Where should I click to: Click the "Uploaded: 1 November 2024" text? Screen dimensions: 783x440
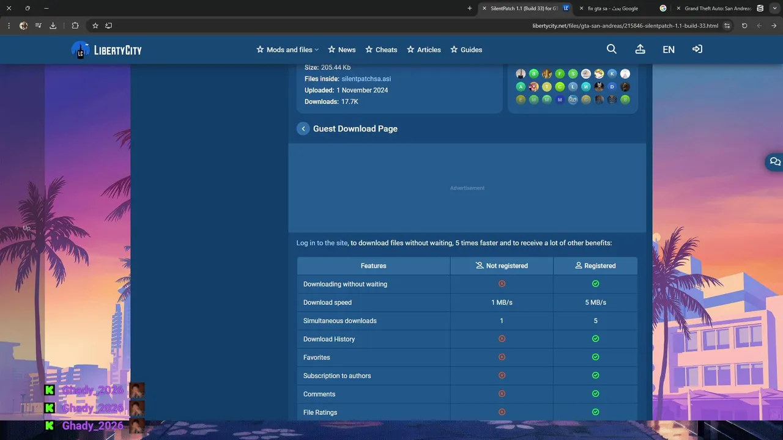click(x=346, y=90)
